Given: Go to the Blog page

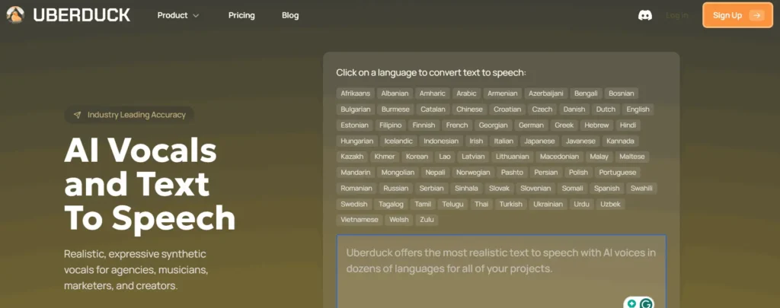Looking at the screenshot, I should 290,15.
